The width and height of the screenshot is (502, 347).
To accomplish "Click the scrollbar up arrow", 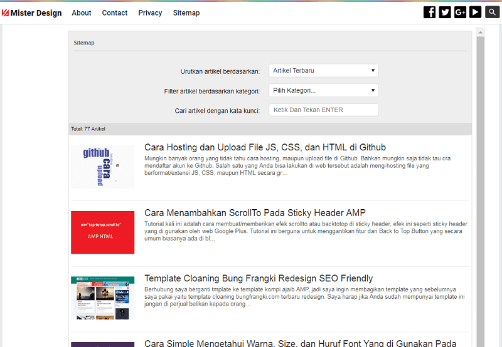I will pyautogui.click(x=480, y=33).
